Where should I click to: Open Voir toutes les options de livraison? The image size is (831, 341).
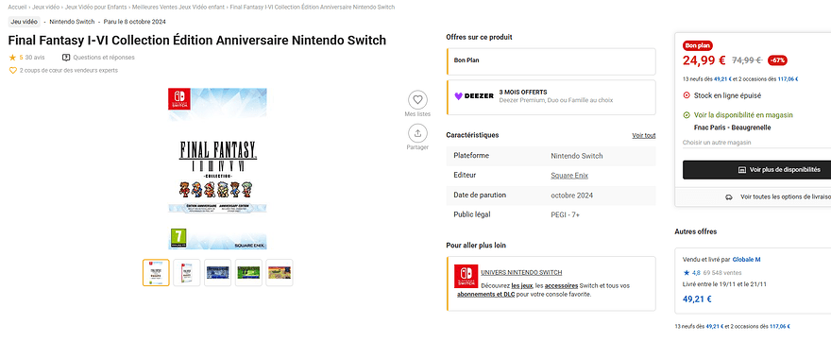tap(786, 196)
